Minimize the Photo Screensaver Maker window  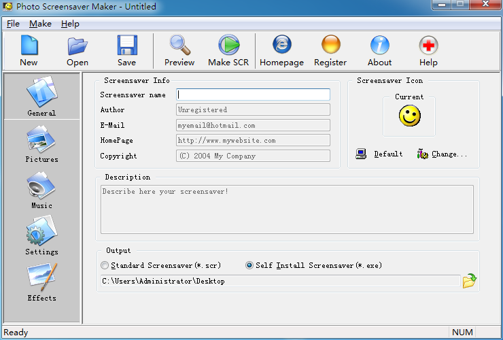(x=442, y=5)
